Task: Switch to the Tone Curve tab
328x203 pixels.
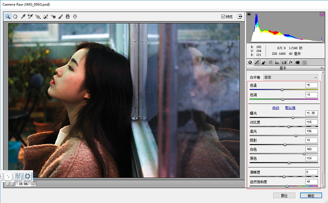Action: pyautogui.click(x=257, y=62)
